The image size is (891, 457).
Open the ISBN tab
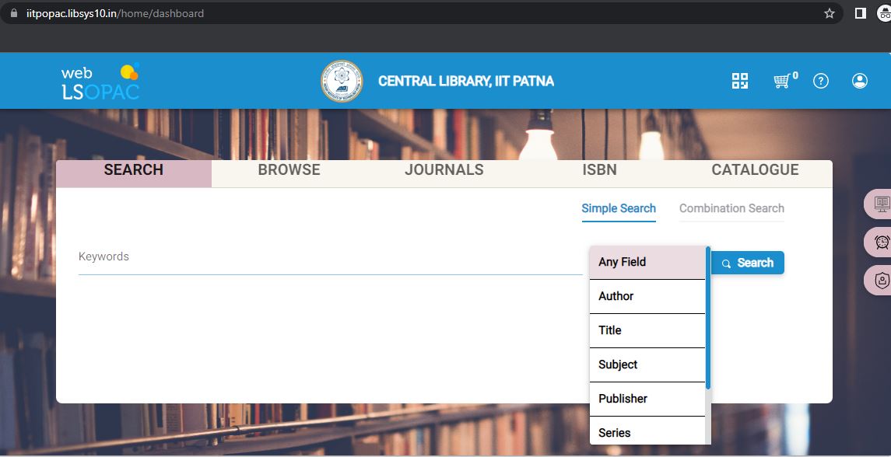point(599,174)
